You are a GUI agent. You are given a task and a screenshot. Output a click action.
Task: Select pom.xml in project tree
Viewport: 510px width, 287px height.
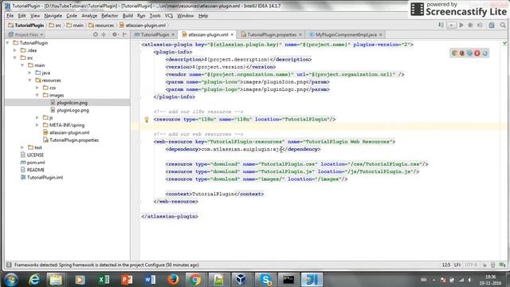click(36, 163)
